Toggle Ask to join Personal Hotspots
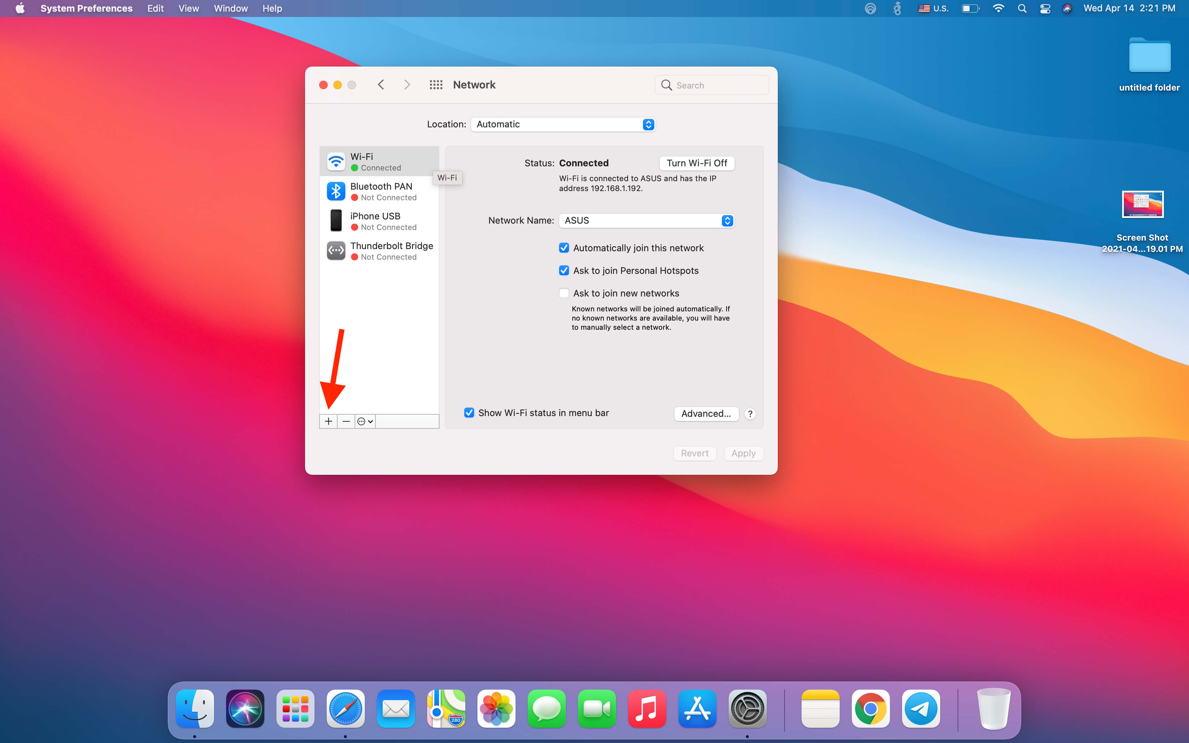Image resolution: width=1189 pixels, height=743 pixels. 564,271
